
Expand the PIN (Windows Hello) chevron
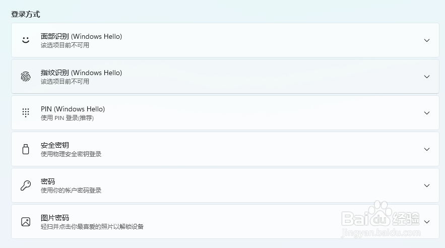pos(426,113)
